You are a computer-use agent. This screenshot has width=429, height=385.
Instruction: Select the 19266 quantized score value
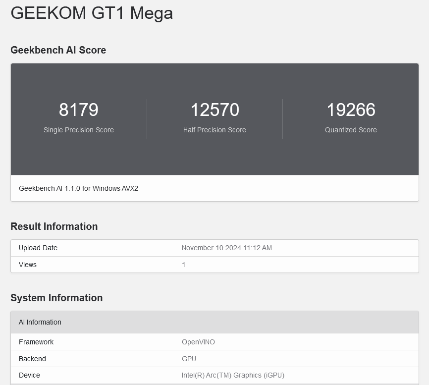(x=351, y=110)
